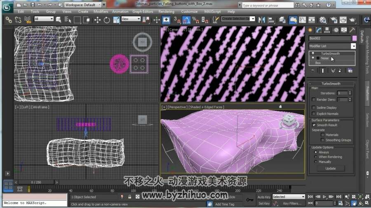Activate Select and Scale tool

[116, 20]
